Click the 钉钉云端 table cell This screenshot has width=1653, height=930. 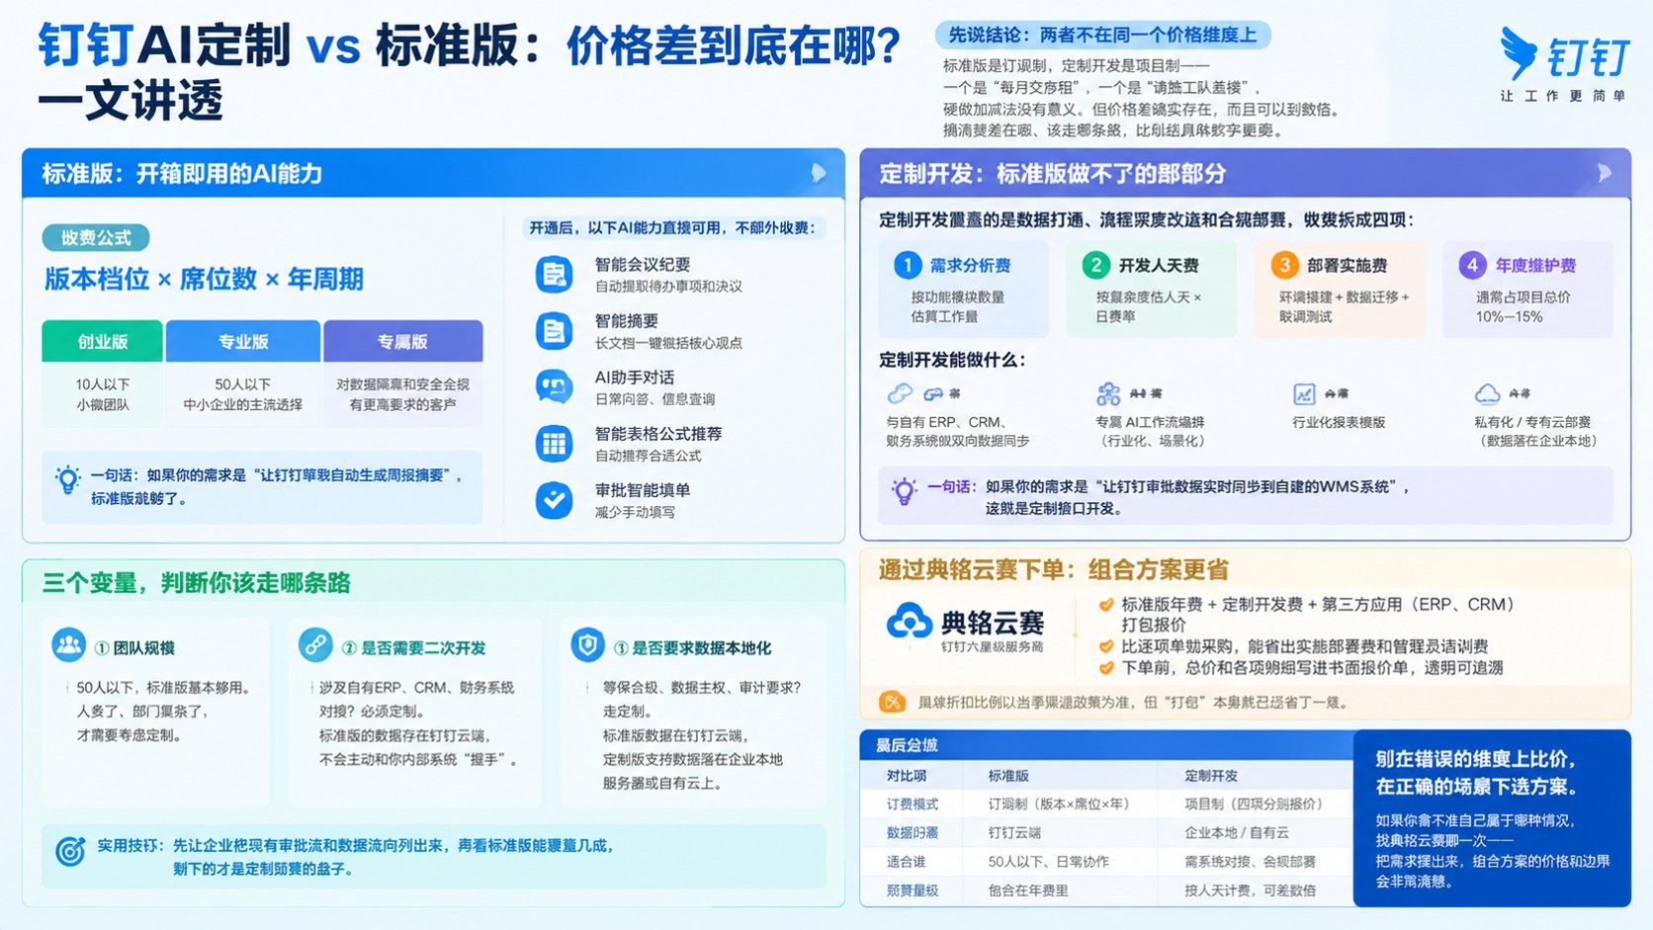coord(1014,833)
